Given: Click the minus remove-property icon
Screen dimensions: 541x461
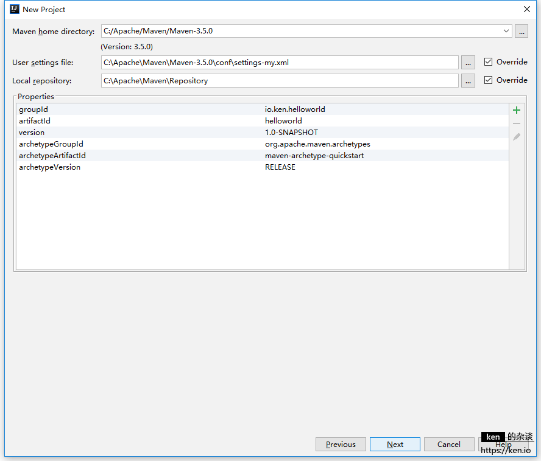Looking at the screenshot, I should point(517,123).
